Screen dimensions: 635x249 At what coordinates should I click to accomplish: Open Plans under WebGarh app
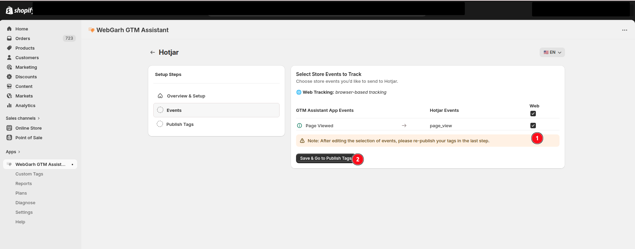coord(21,193)
